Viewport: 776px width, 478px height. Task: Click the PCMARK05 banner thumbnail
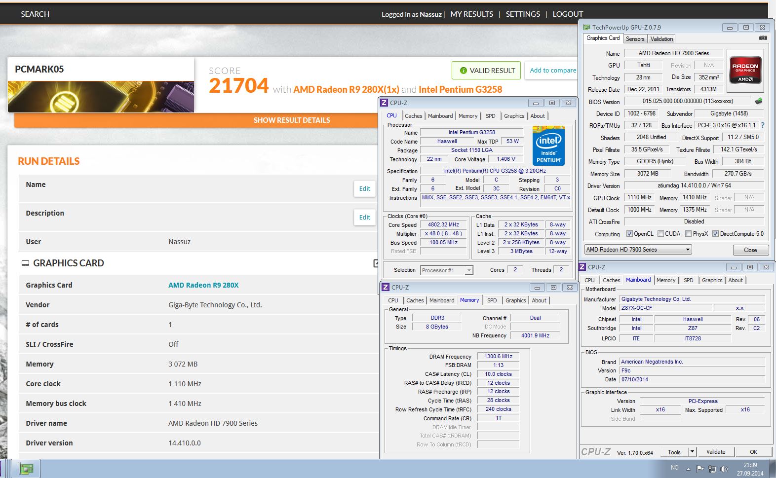(x=101, y=97)
